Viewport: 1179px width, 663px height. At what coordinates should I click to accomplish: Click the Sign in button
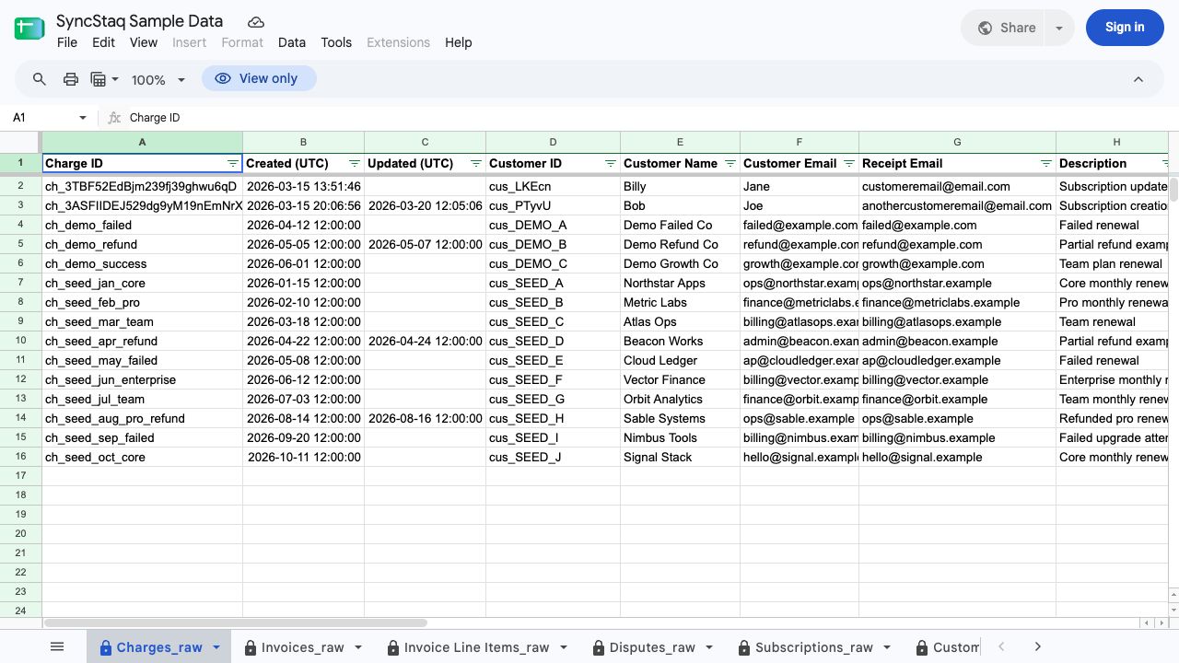click(1125, 28)
